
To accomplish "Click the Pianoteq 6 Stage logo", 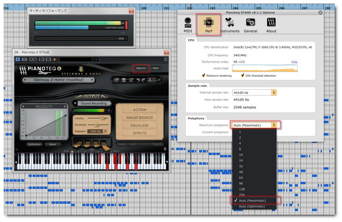I will click(x=40, y=70).
